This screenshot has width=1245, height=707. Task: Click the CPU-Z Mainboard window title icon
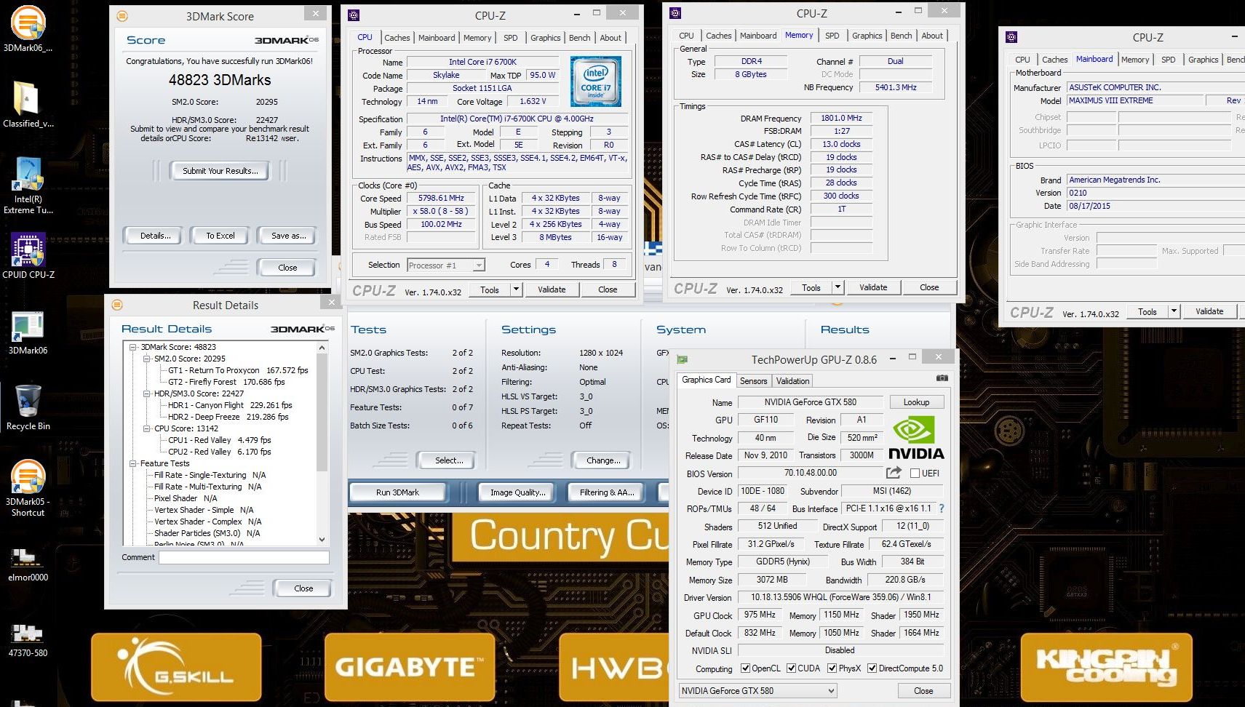point(1011,37)
